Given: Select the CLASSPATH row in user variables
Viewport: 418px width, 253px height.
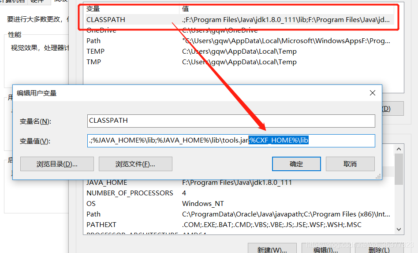Looking at the screenshot, I should pyautogui.click(x=239, y=20).
